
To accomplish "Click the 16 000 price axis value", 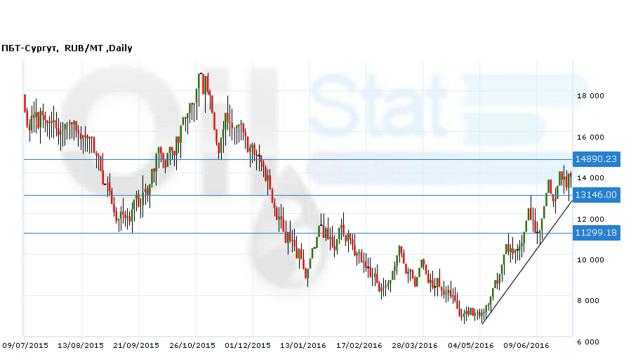I will [590, 137].
